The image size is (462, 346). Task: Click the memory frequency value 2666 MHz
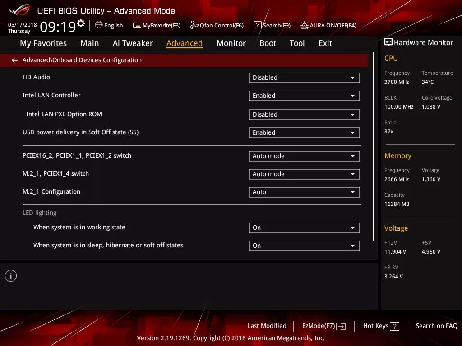click(397, 179)
